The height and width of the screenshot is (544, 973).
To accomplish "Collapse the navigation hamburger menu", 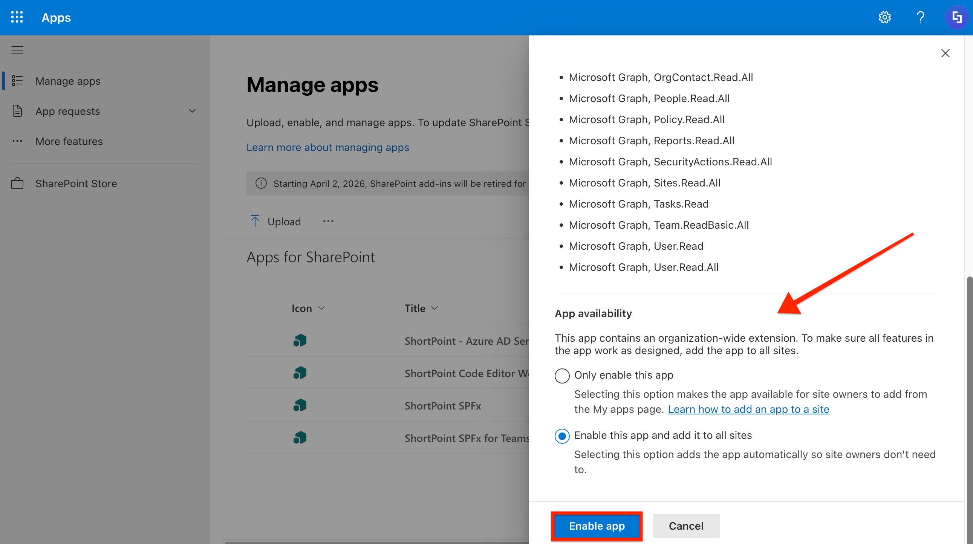I will 17,50.
